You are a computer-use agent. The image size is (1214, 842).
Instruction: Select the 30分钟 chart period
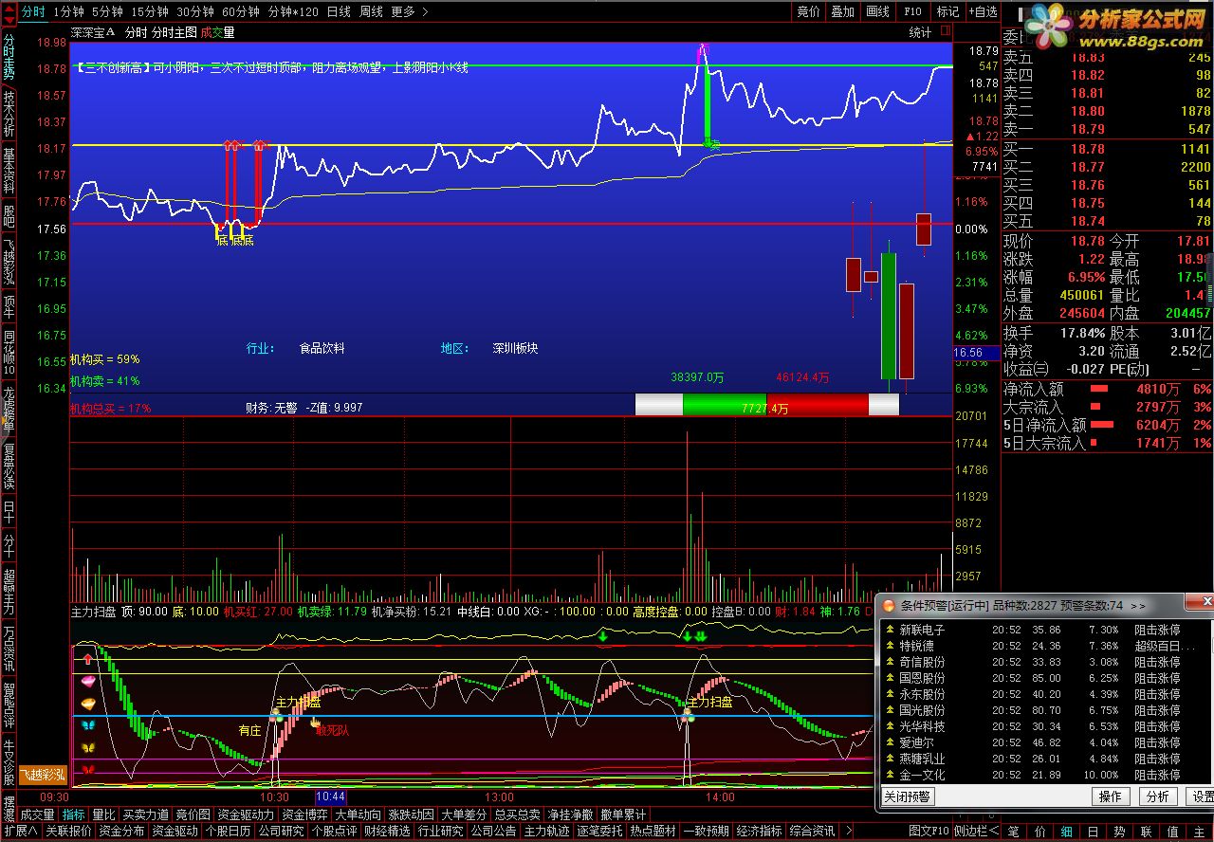195,11
